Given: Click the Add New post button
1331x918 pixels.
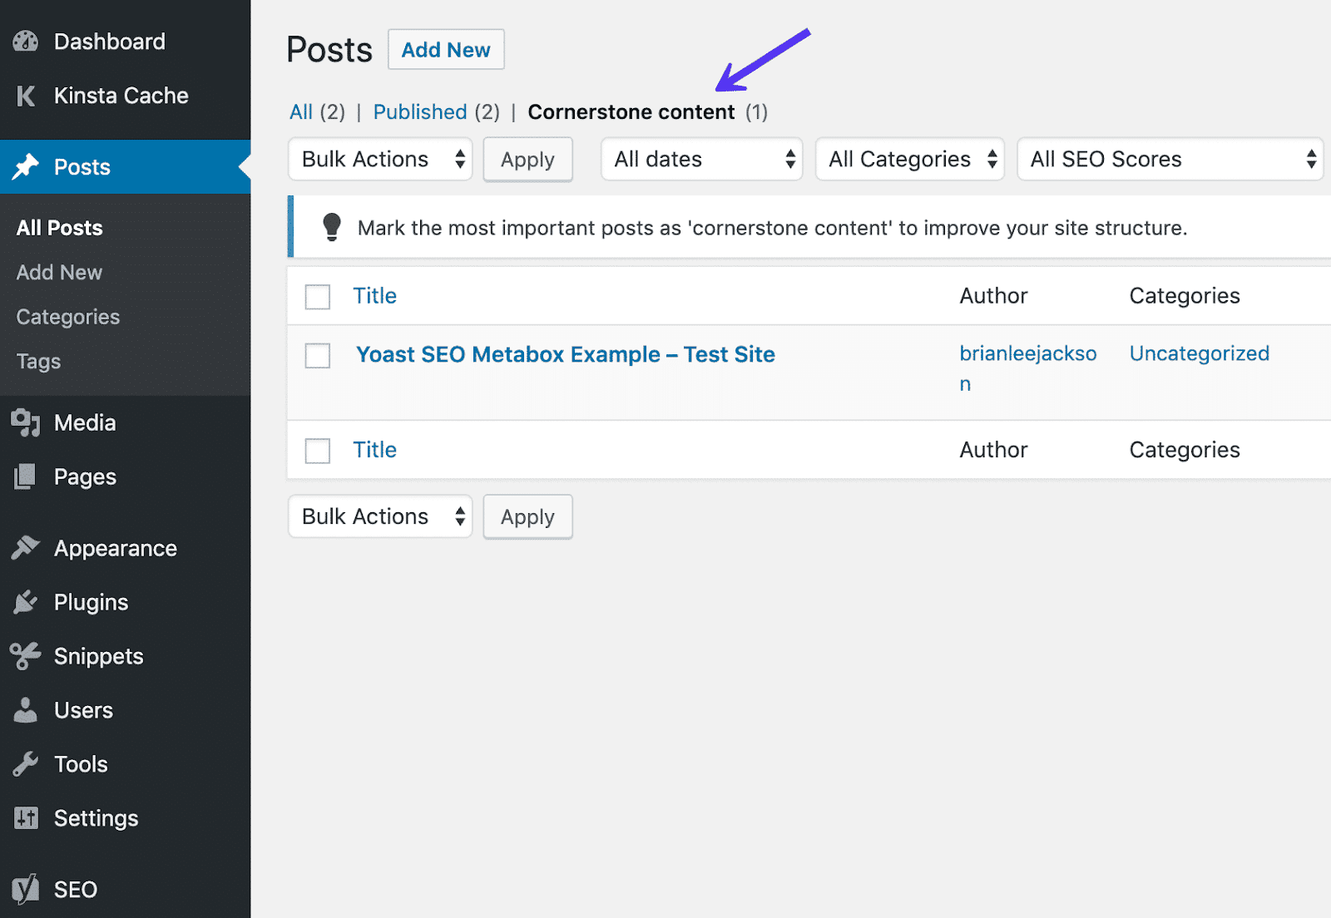Looking at the screenshot, I should [446, 49].
